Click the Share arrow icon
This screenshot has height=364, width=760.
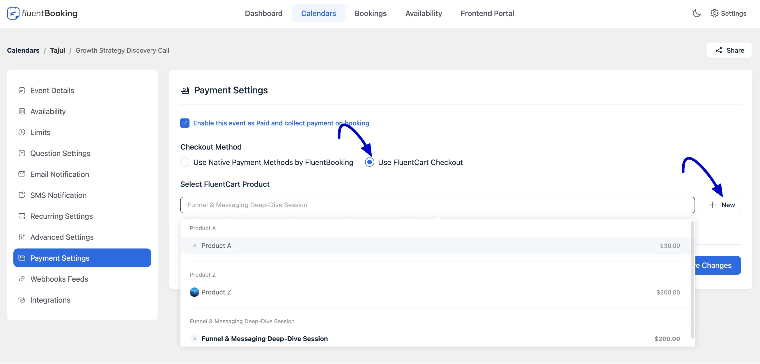(719, 50)
